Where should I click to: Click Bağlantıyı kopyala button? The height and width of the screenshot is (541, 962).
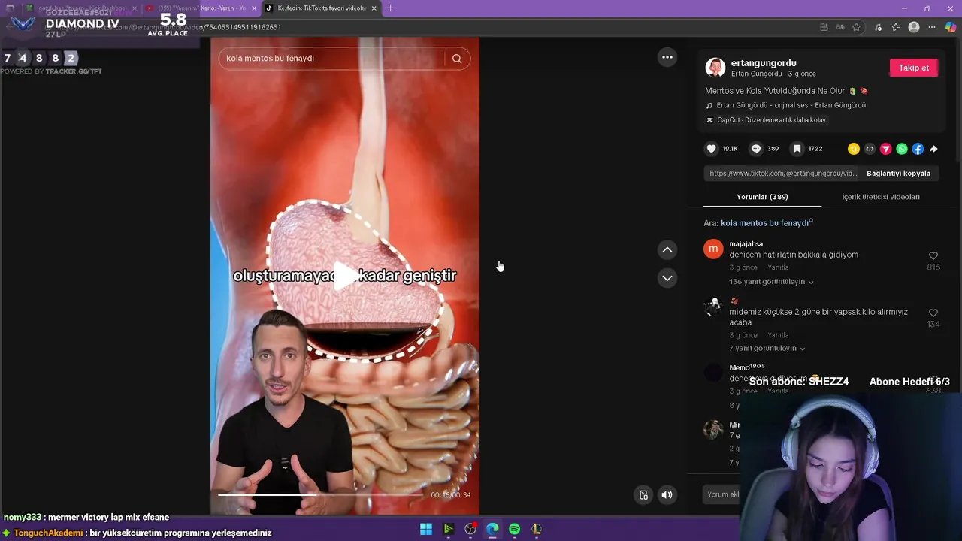pos(898,174)
